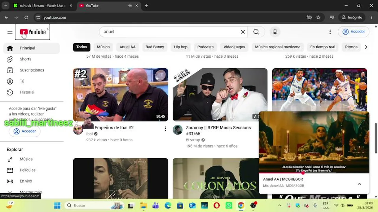Open File Explorer from taskbar

[x=143, y=205]
